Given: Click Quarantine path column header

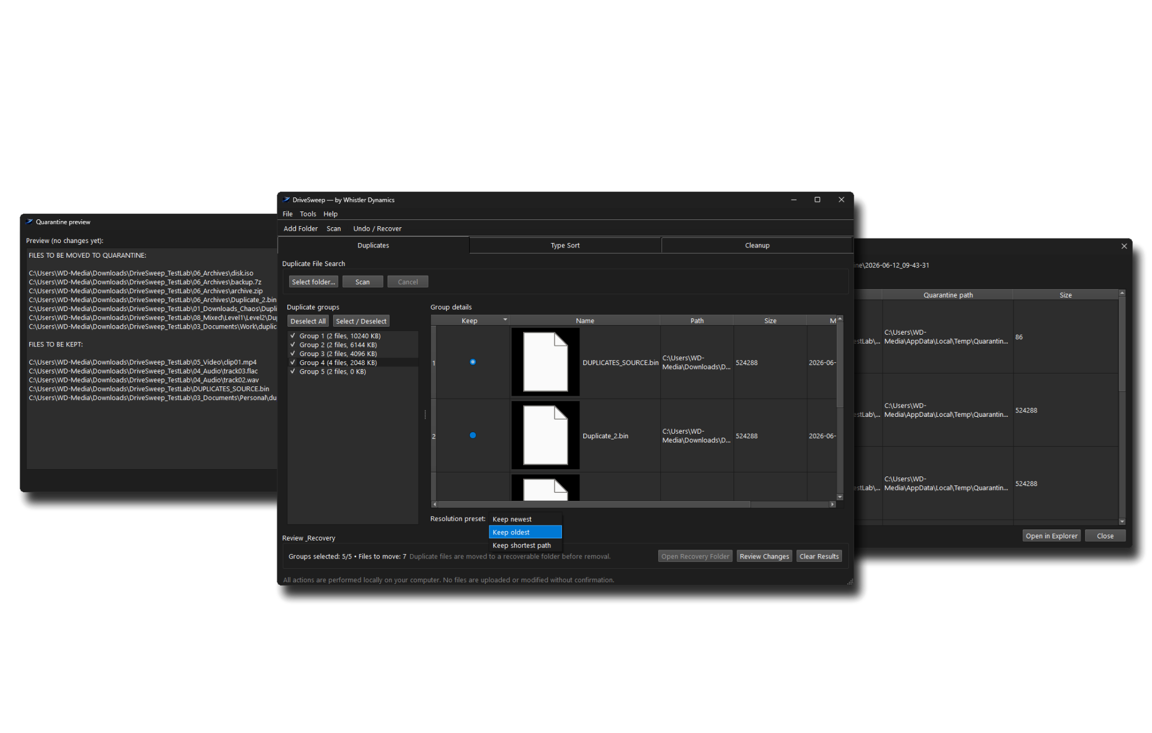Looking at the screenshot, I should [x=947, y=295].
